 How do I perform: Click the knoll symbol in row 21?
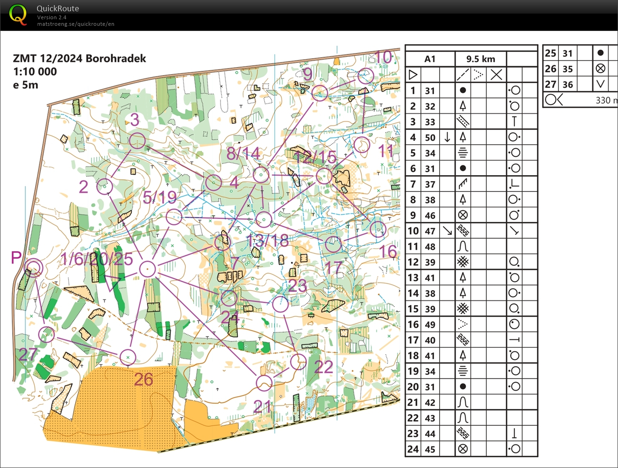click(x=463, y=402)
